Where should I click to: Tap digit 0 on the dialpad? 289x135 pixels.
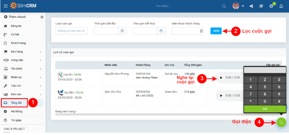click(x=265, y=101)
